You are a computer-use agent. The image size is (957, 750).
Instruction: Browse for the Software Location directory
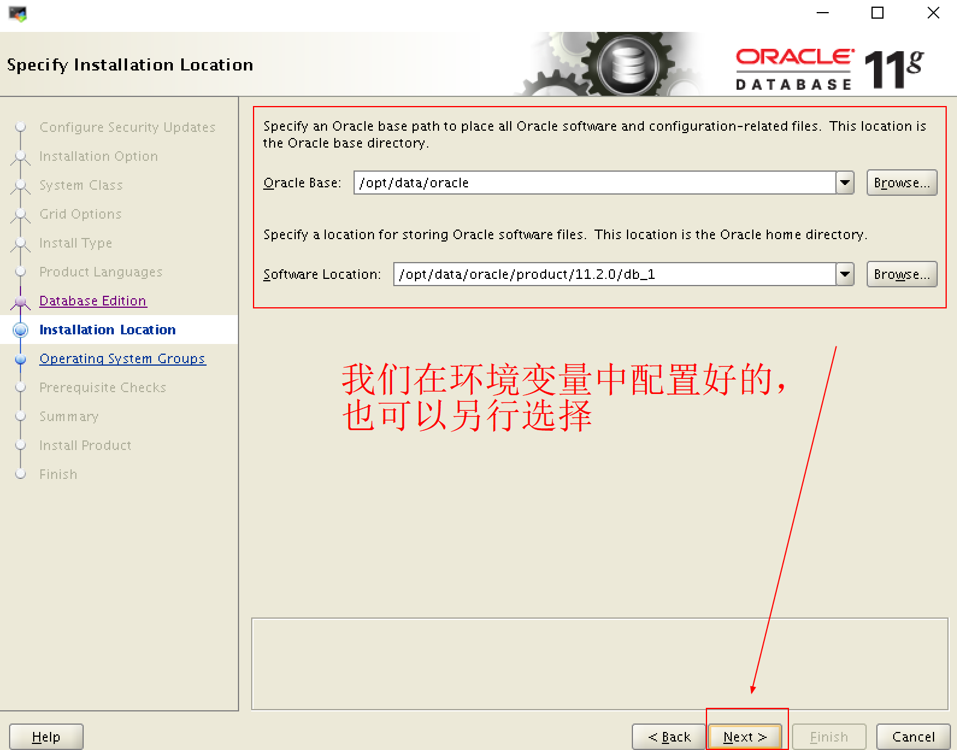[902, 274]
